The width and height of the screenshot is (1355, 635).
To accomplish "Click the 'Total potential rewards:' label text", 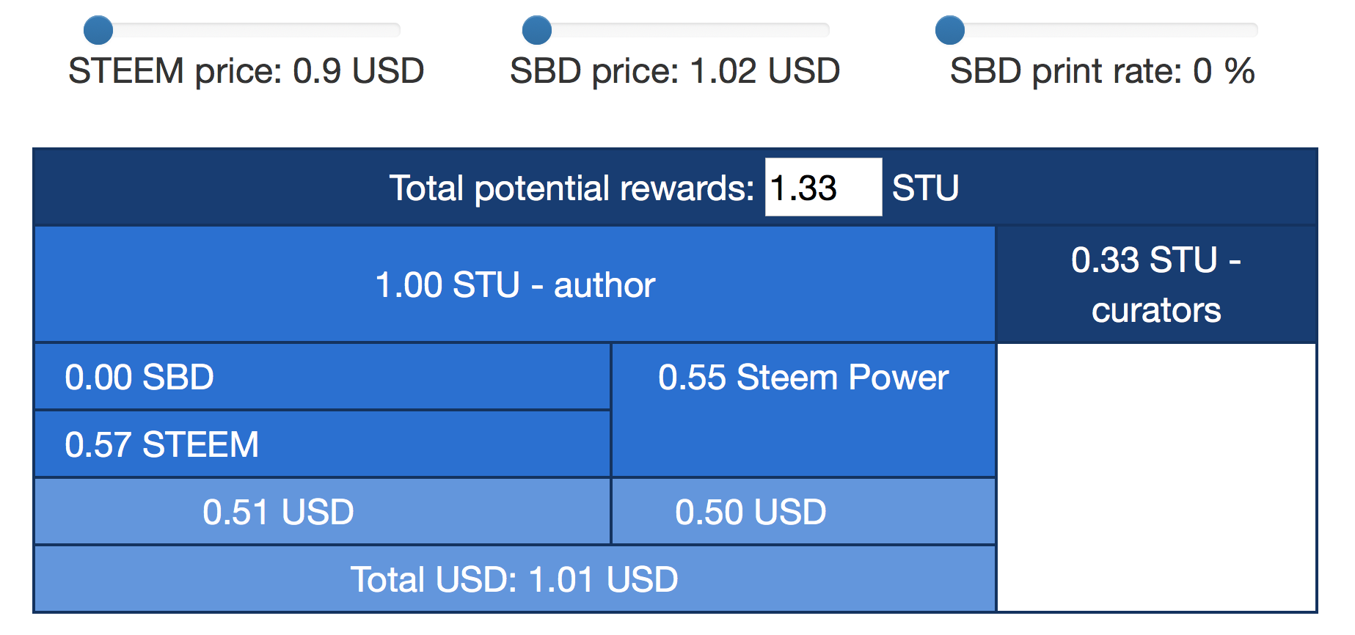I will click(x=571, y=188).
